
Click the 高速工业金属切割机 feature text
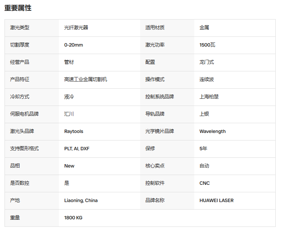click(86, 79)
